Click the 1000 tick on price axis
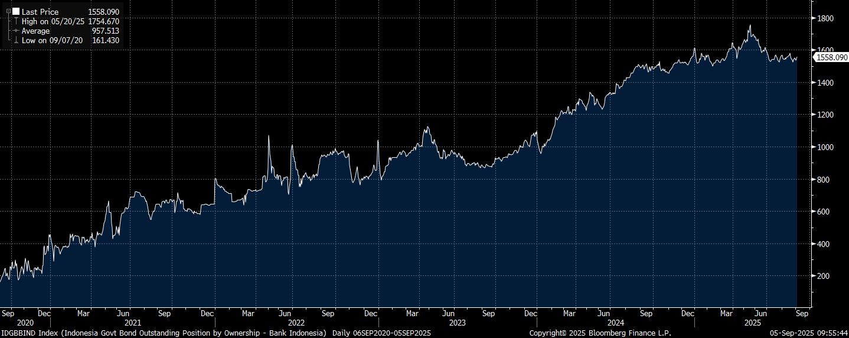Viewport: 849px width, 338px height. [825, 147]
